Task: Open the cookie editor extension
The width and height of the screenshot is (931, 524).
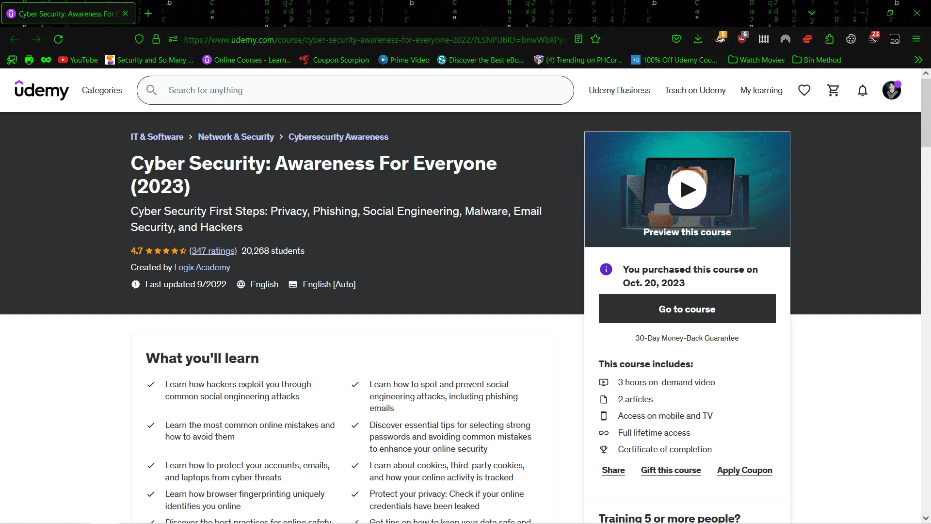Action: pyautogui.click(x=851, y=39)
